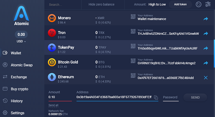Click the TokenPay 0 TPAY balance
215x117 pixels.
point(101,47)
